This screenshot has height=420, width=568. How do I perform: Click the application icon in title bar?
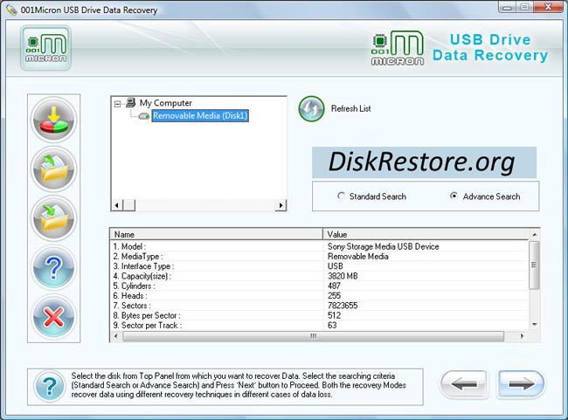coord(11,10)
